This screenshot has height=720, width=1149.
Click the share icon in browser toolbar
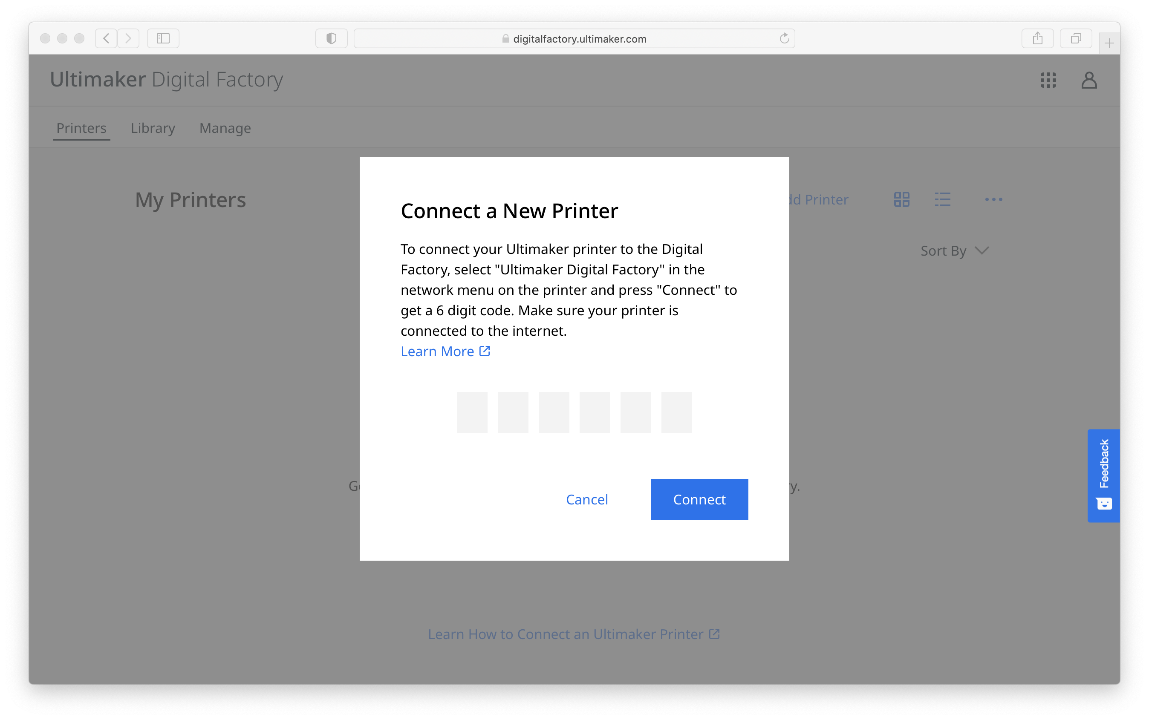[1038, 38]
